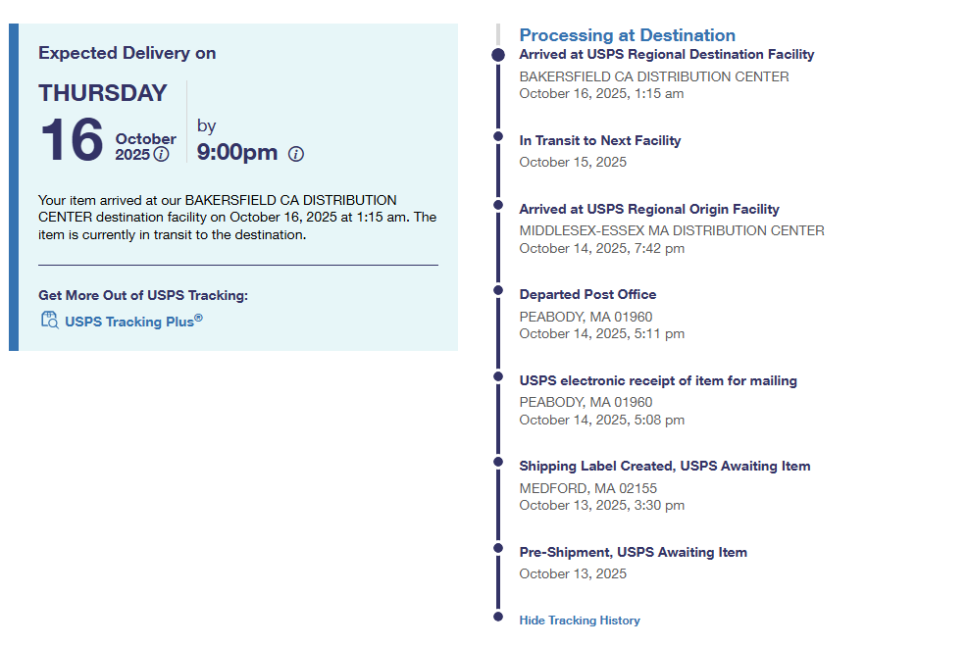Click the 9:00pm delivery time text

[237, 153]
